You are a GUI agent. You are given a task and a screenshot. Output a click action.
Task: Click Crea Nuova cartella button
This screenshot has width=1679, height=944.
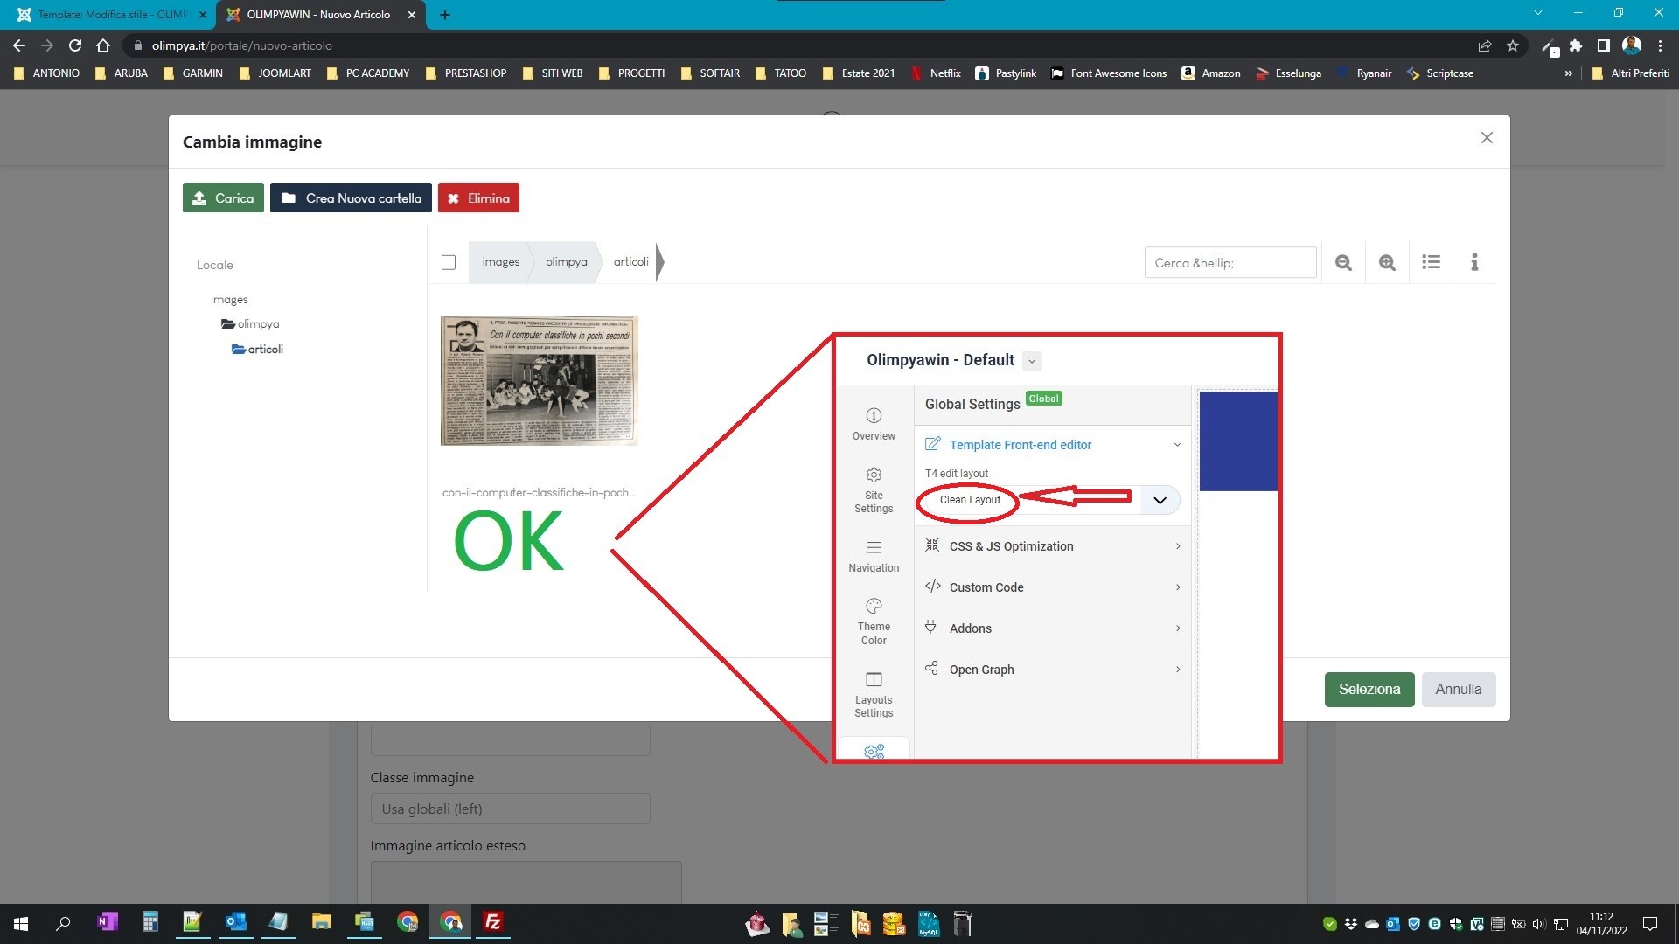click(x=351, y=198)
